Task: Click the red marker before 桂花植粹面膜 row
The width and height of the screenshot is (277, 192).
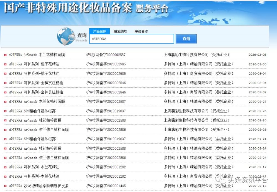Action: pyautogui.click(x=5, y=120)
